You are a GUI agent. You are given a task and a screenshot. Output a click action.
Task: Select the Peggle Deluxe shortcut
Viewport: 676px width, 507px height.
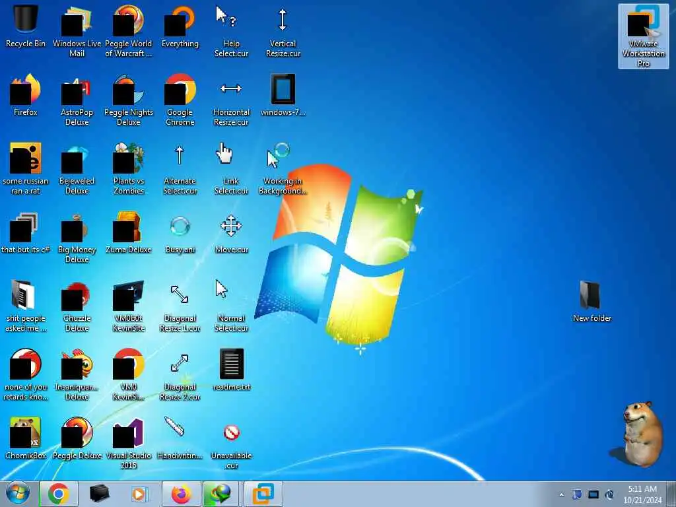click(x=77, y=438)
